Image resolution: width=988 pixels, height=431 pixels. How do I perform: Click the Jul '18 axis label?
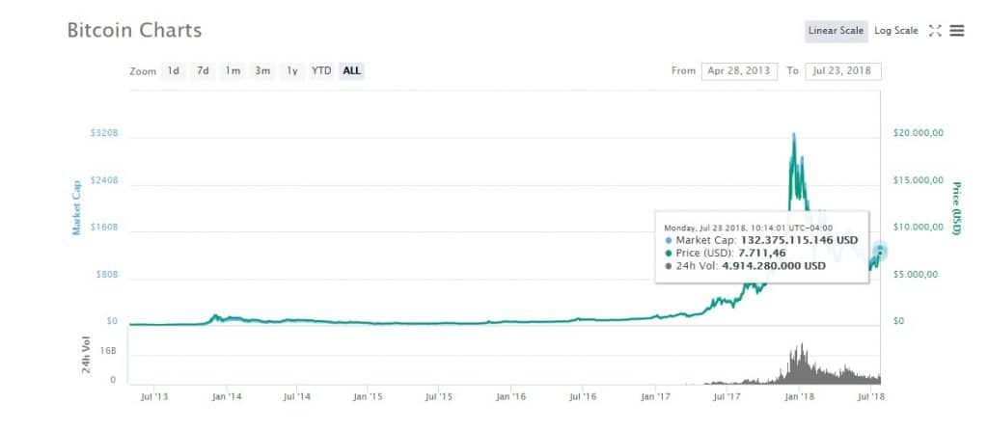871,396
